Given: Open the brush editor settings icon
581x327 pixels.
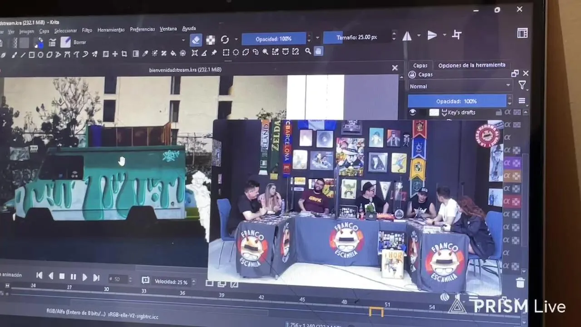Looking at the screenshot, I should (52, 42).
